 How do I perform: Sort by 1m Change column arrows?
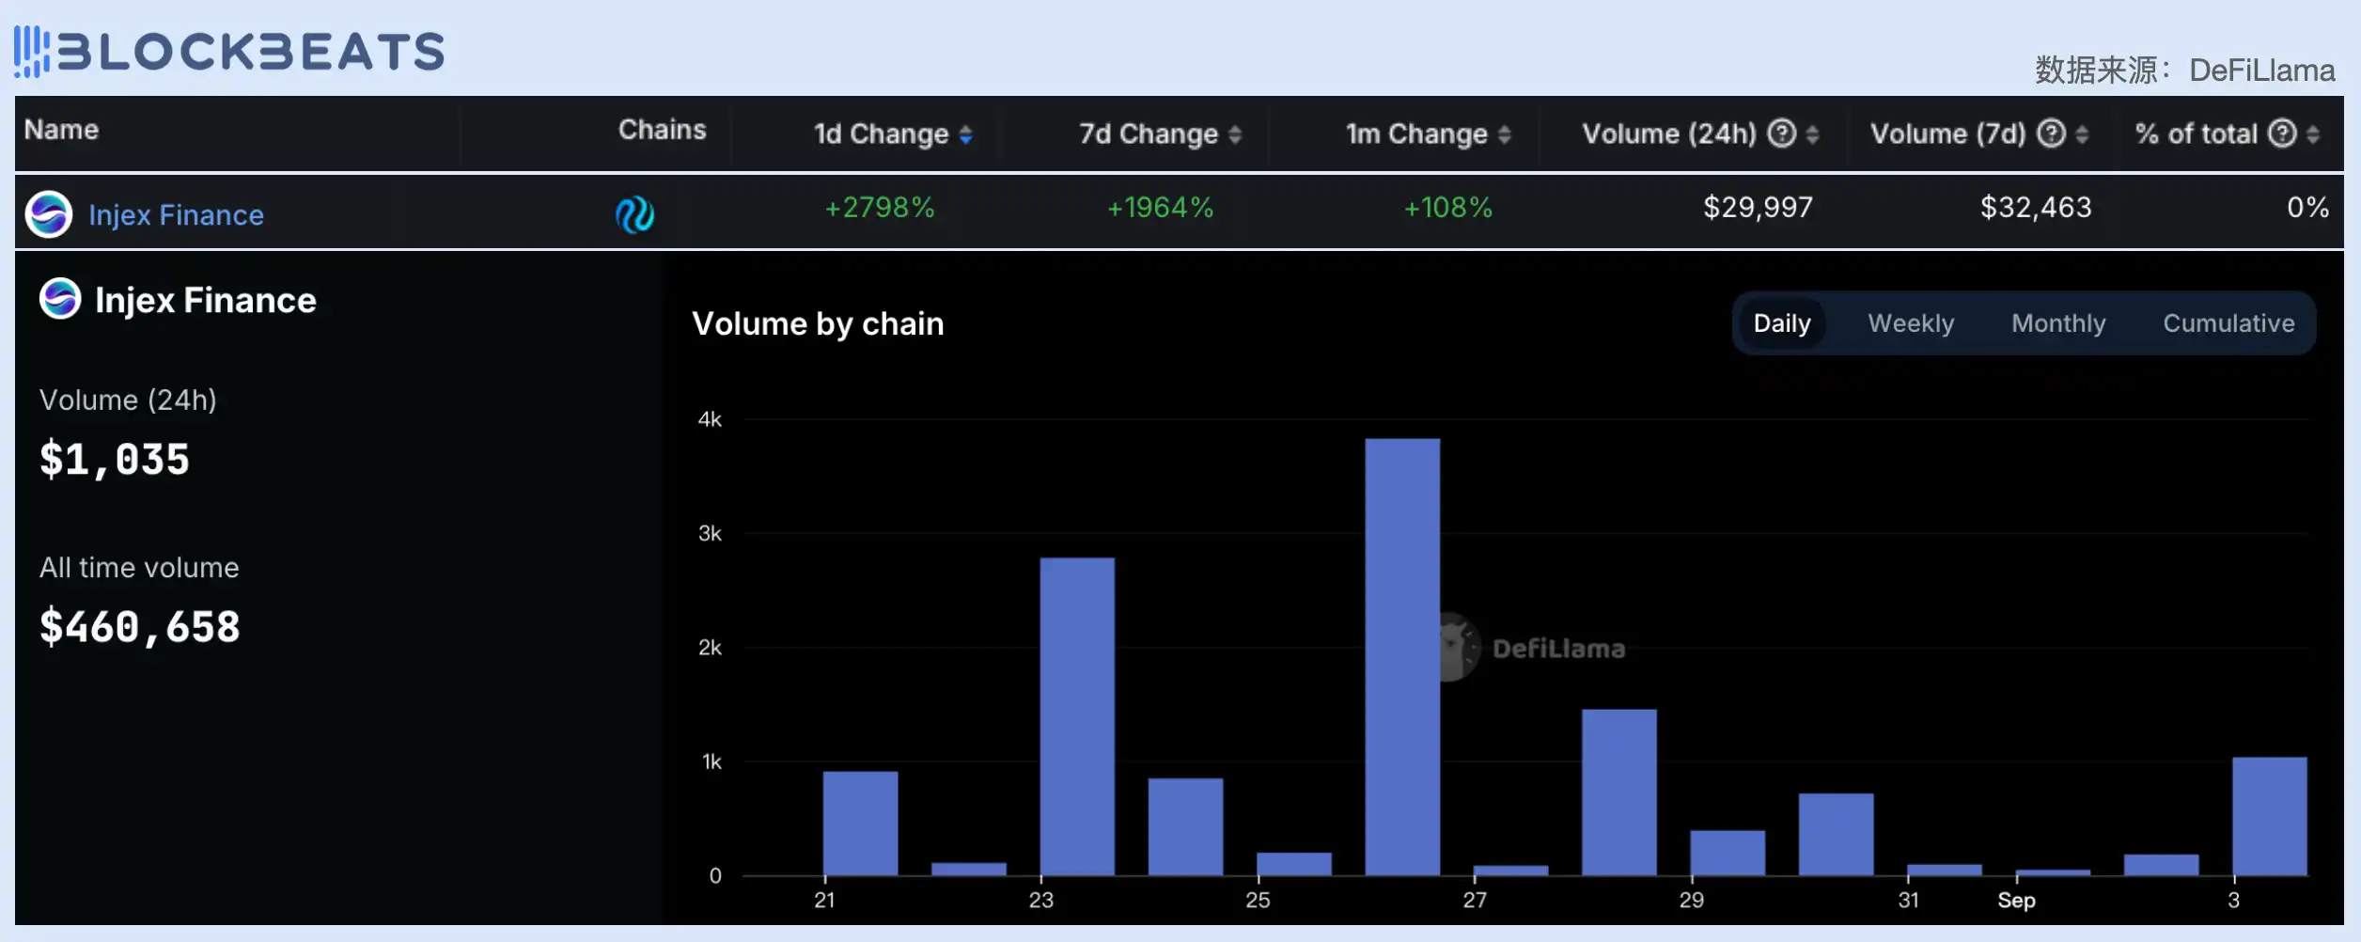click(x=1504, y=135)
